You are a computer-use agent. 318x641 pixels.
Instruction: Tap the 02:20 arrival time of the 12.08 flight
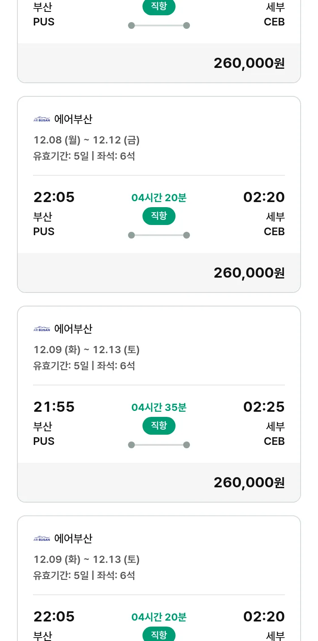point(264,197)
